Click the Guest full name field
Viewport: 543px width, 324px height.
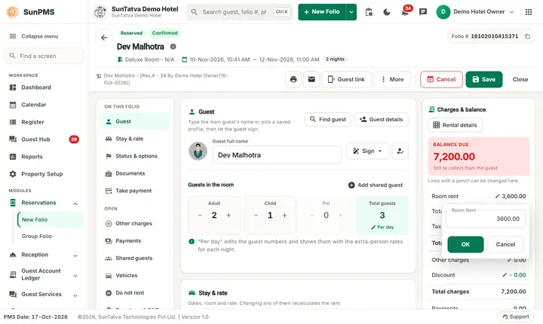pos(277,154)
